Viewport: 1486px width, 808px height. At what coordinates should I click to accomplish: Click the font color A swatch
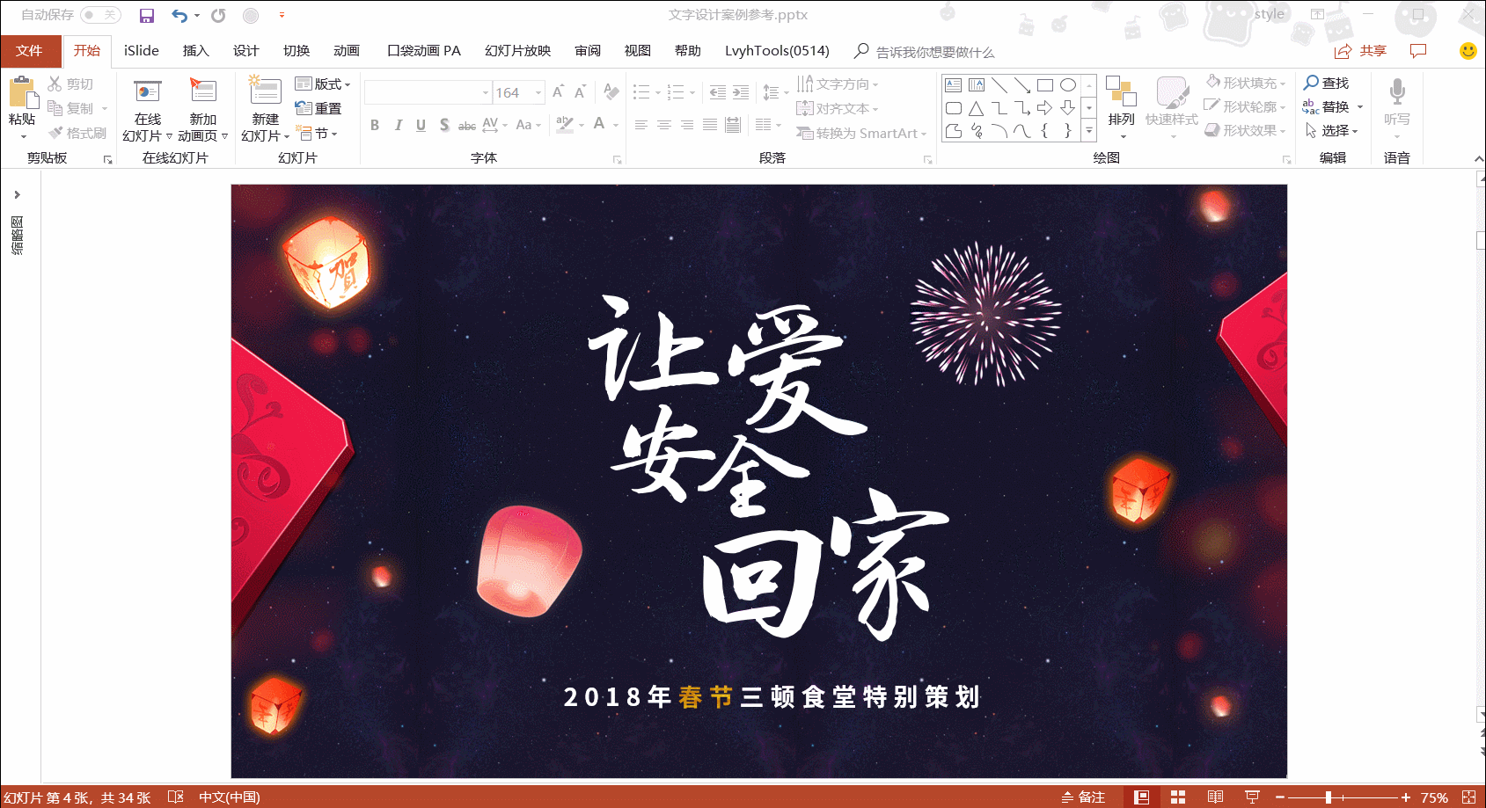point(599,125)
